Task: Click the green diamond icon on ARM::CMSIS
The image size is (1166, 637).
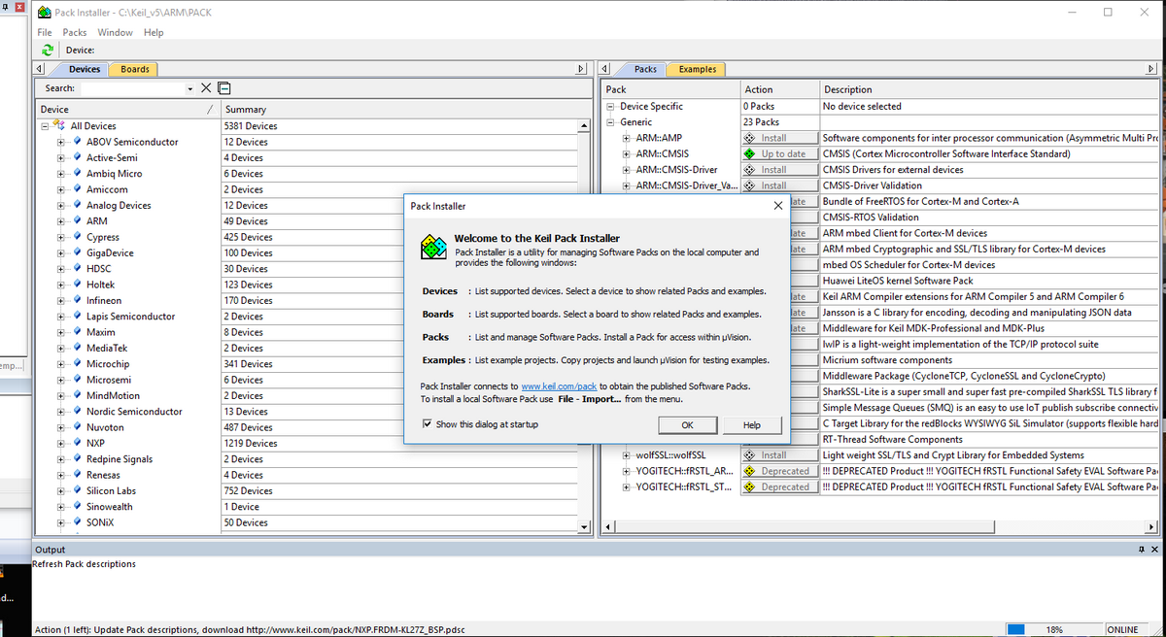Action: click(749, 154)
